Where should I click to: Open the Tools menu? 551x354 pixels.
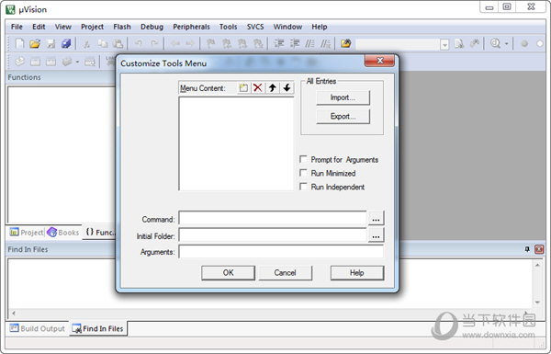[228, 27]
